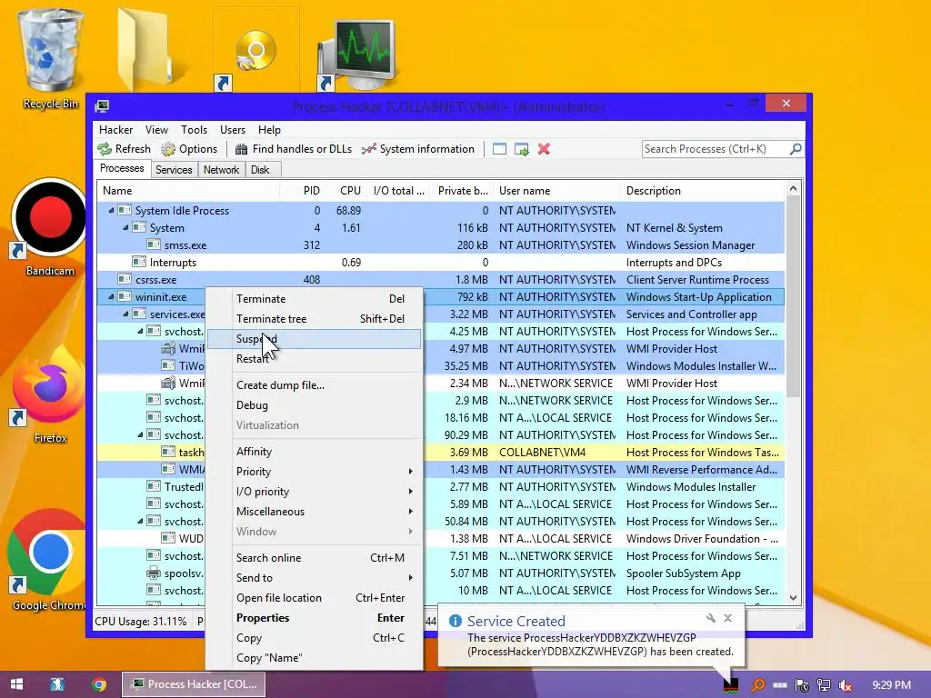Image resolution: width=931 pixels, height=698 pixels.
Task: Switch to the Network tab
Action: [x=222, y=170]
